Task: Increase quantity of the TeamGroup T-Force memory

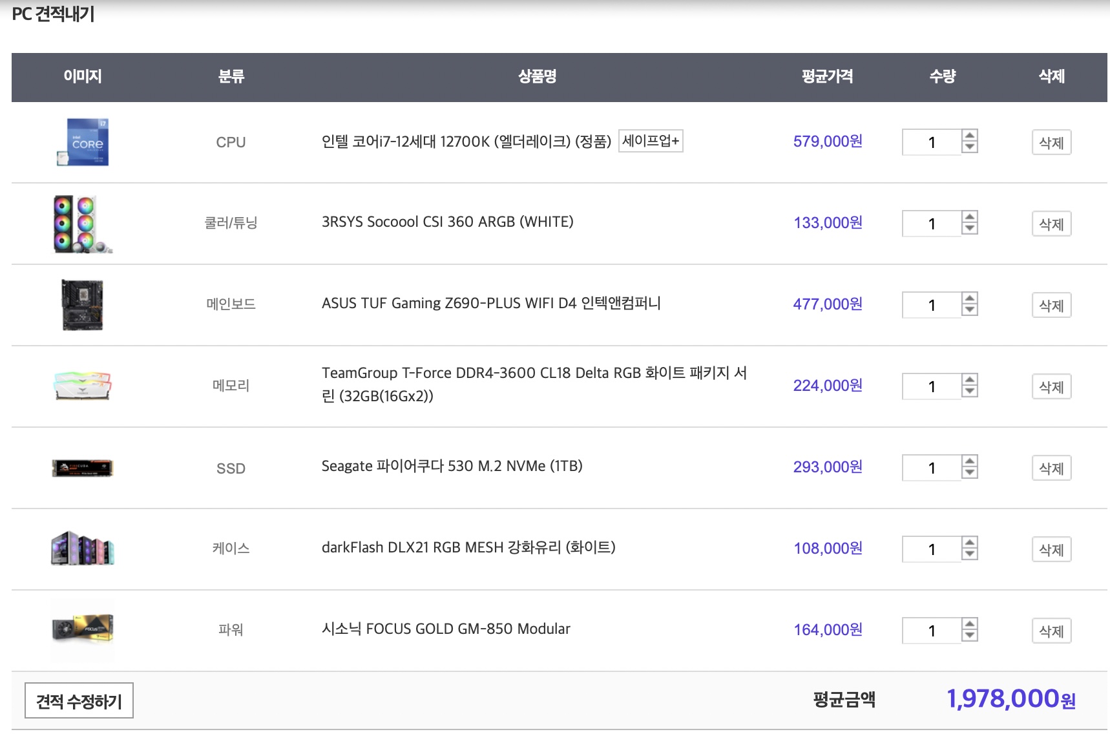Action: click(969, 380)
